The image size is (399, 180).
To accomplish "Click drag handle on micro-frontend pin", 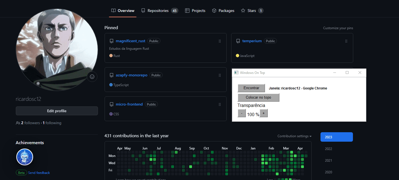I will tap(220, 104).
